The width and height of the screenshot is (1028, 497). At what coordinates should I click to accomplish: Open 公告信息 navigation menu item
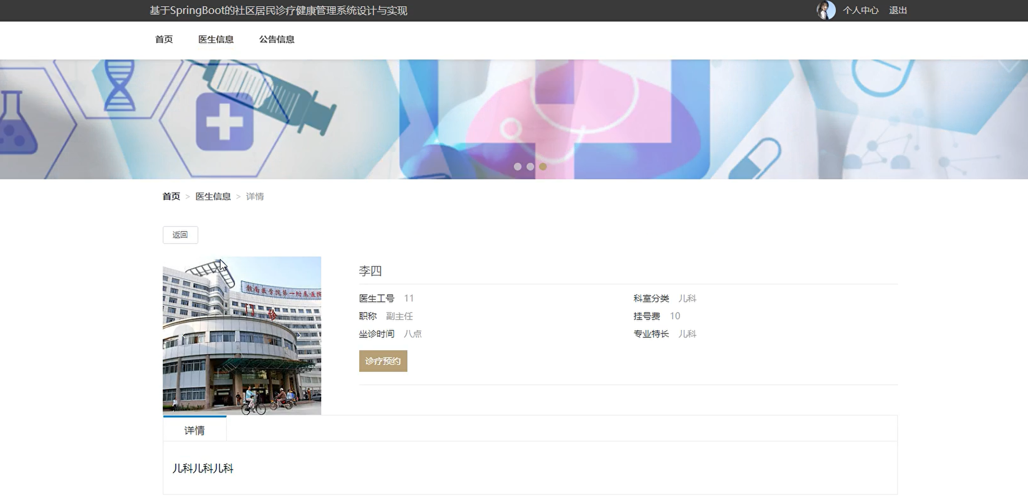click(x=277, y=39)
